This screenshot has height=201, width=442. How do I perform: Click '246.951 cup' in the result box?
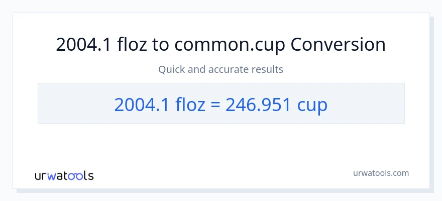coord(276,104)
